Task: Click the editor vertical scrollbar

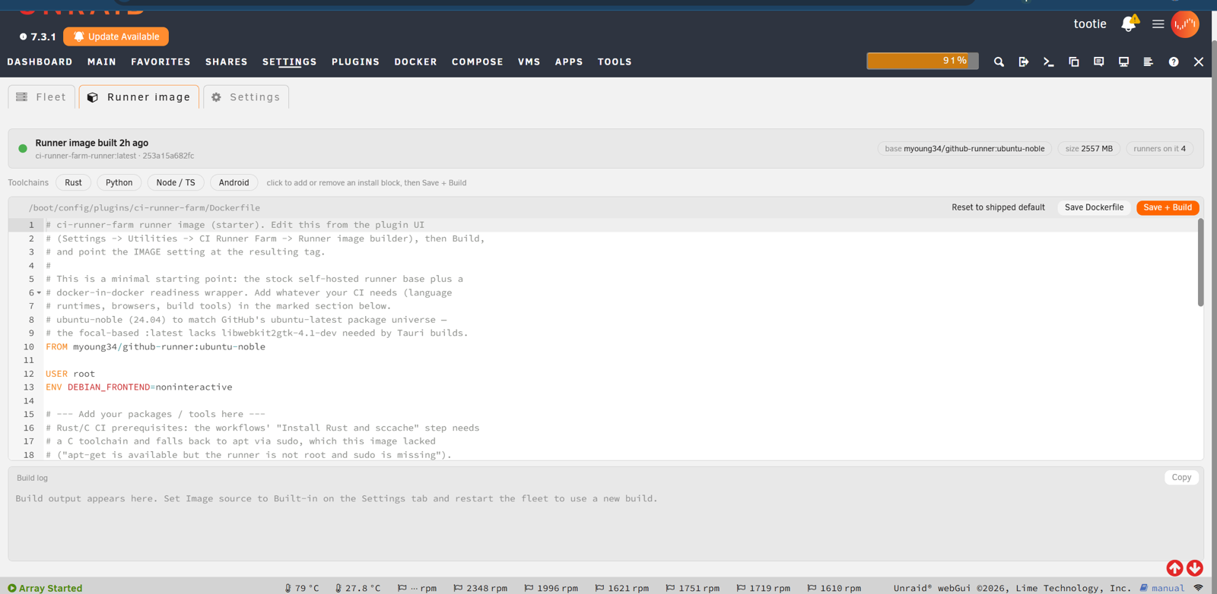Action: coord(1200,263)
